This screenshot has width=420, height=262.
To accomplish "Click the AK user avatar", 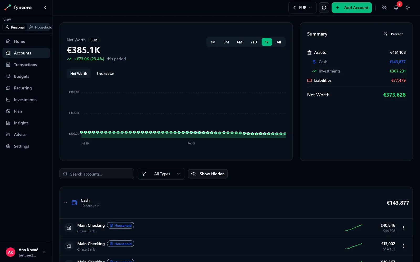I will point(10,252).
